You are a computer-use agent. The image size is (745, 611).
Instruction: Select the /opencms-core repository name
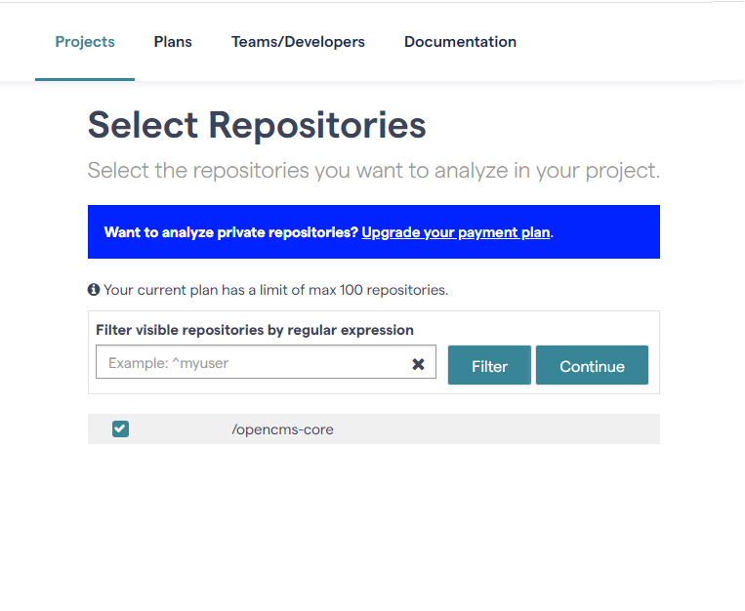pos(283,429)
